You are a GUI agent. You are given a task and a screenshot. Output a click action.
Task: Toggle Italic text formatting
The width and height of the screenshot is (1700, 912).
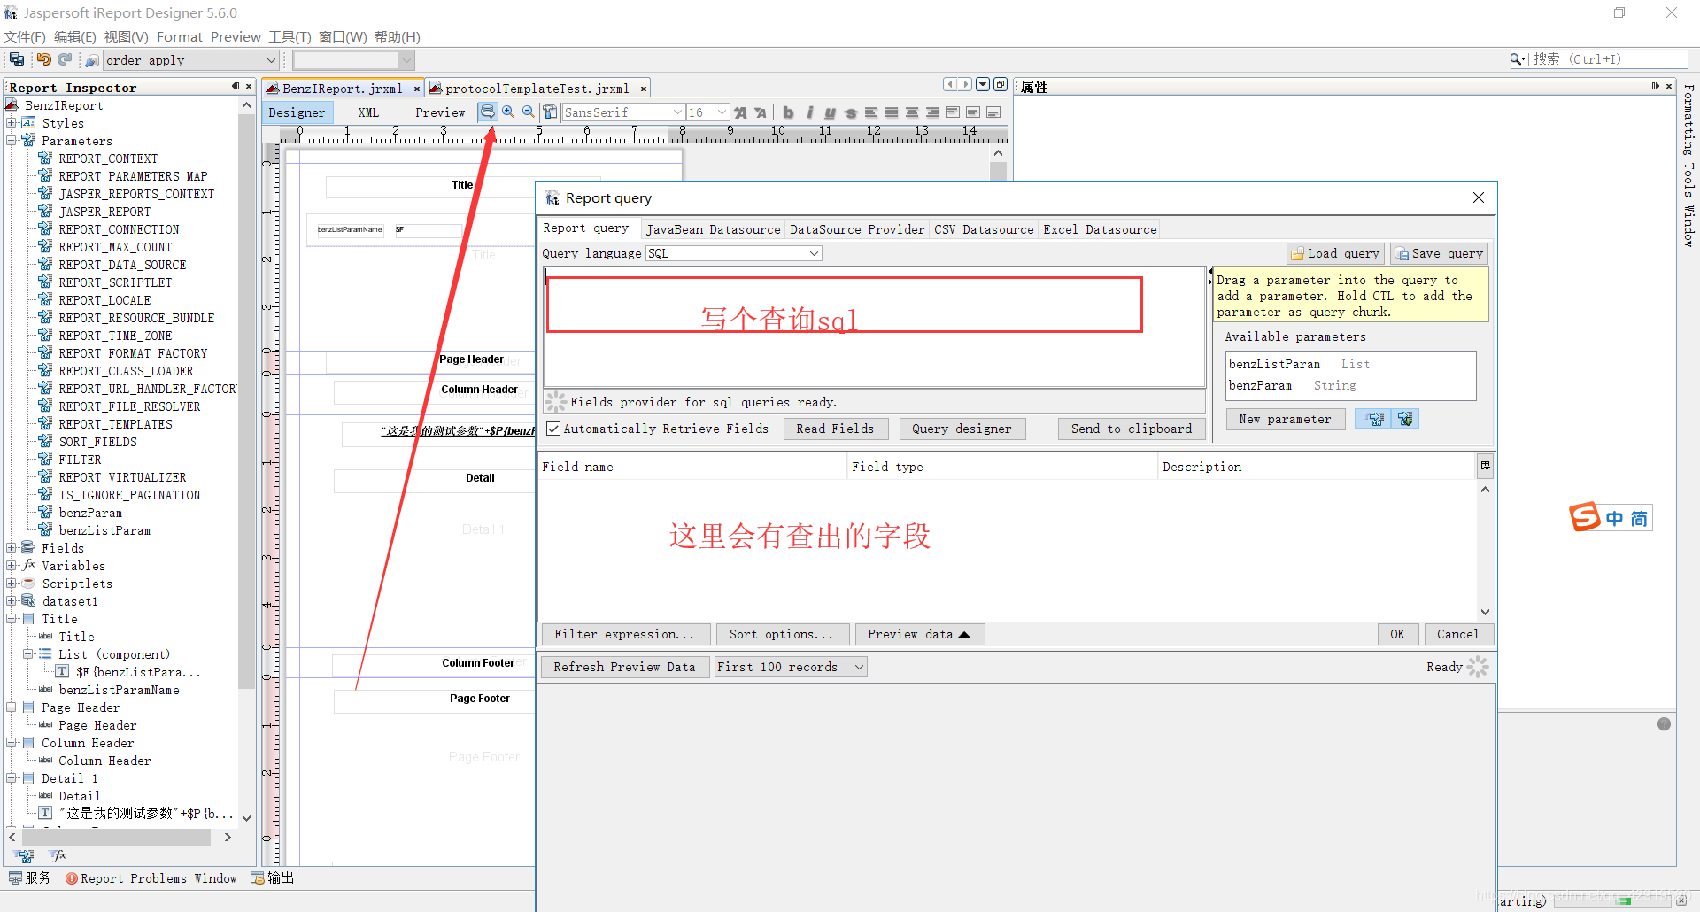click(809, 112)
